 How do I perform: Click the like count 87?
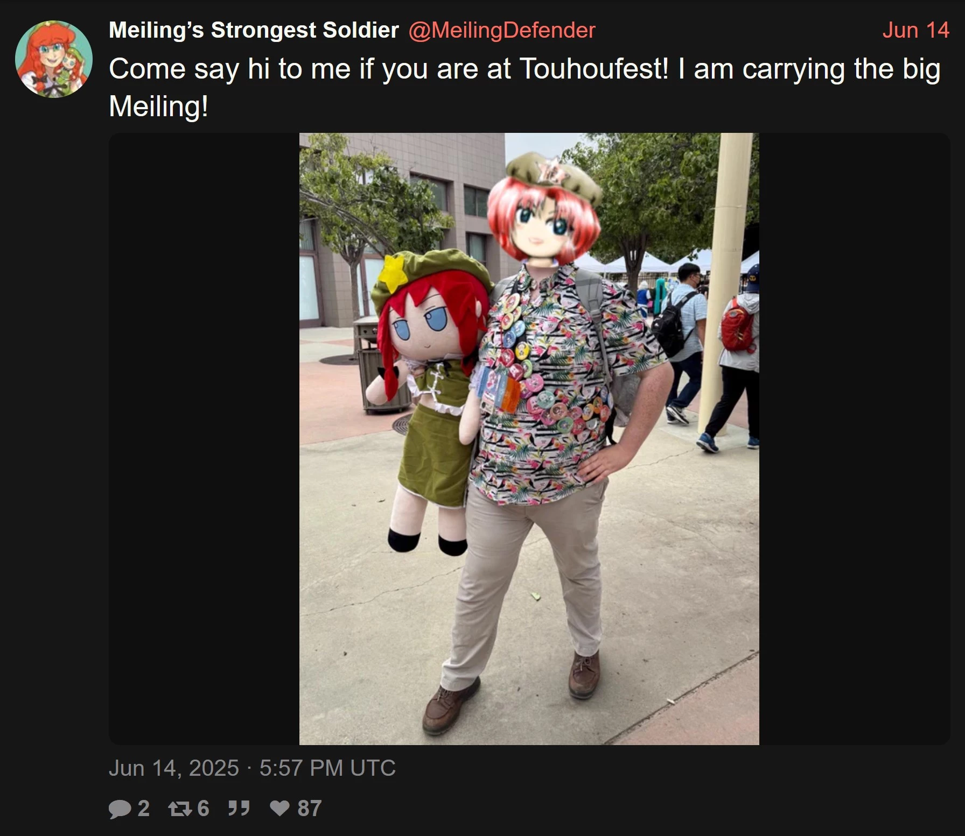310,809
